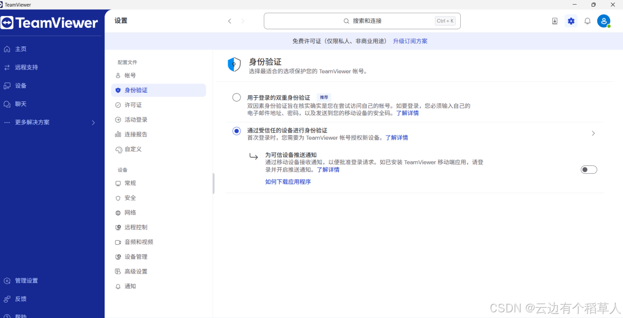Click 了解详情 after 授权新设备

396,138
